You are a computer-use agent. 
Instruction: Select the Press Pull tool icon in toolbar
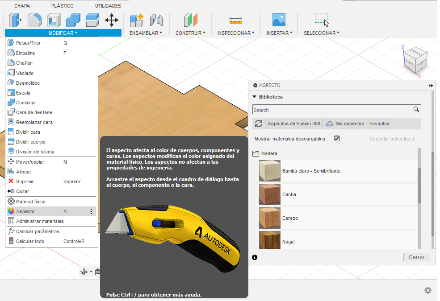tap(16, 20)
